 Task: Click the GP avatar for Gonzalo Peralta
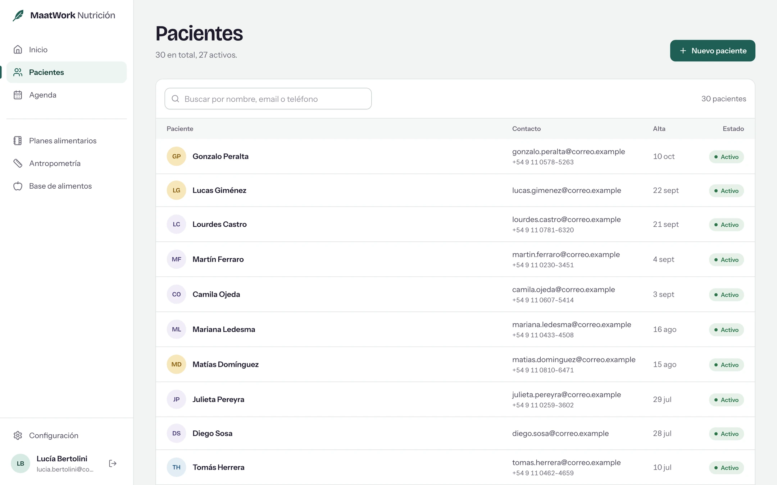tap(176, 156)
